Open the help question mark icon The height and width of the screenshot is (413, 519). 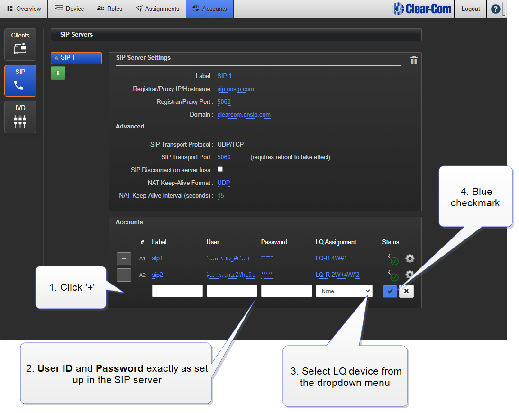[495, 9]
